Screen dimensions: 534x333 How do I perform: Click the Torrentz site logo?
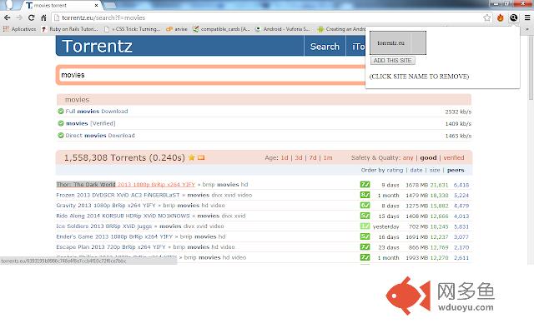(97, 47)
